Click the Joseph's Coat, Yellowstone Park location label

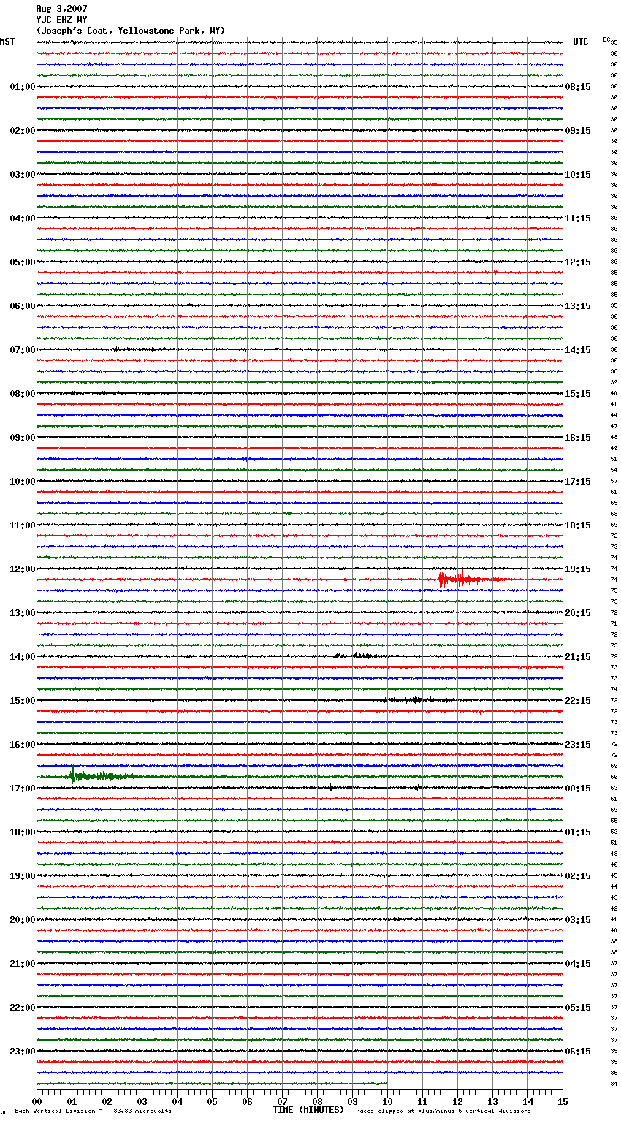click(131, 31)
